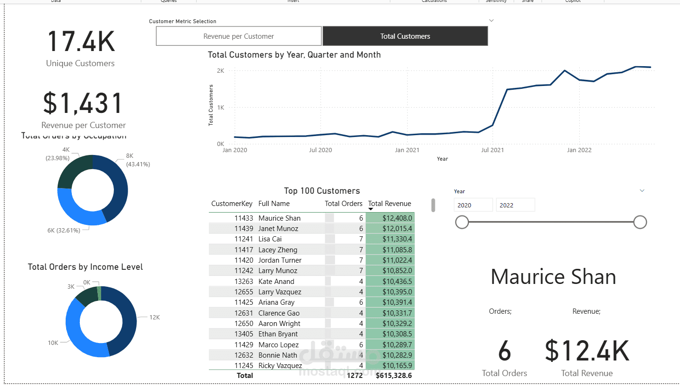Select the Total Customers metric button
The width and height of the screenshot is (680, 386).
click(x=405, y=36)
